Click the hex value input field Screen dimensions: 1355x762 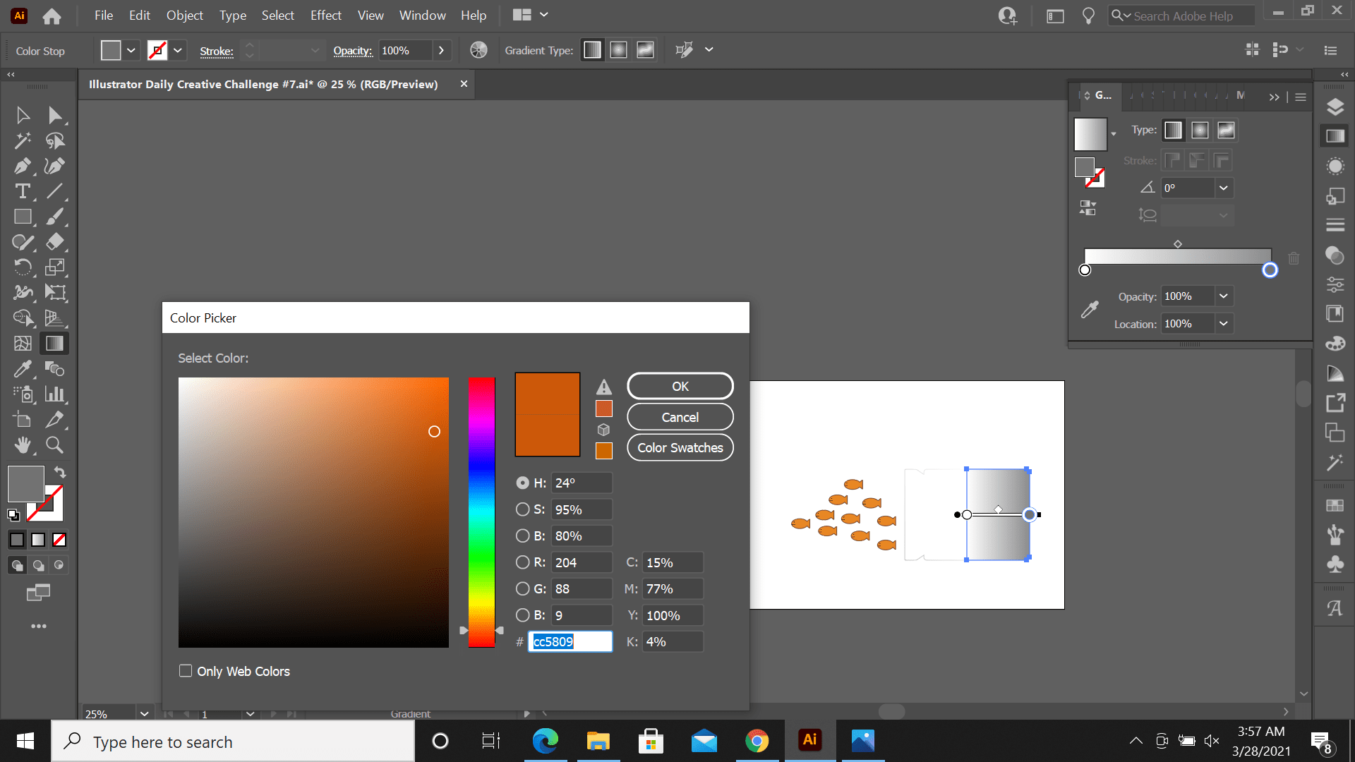(x=569, y=641)
